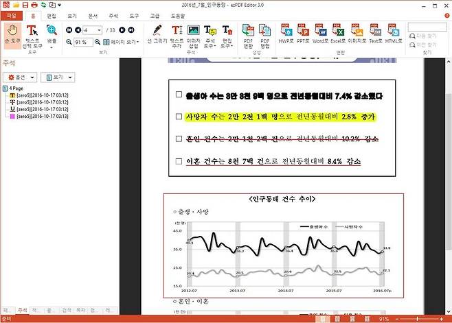Click the Add Text (텍스트 추가) tool
The width and height of the screenshot is (452, 323).
177,36
